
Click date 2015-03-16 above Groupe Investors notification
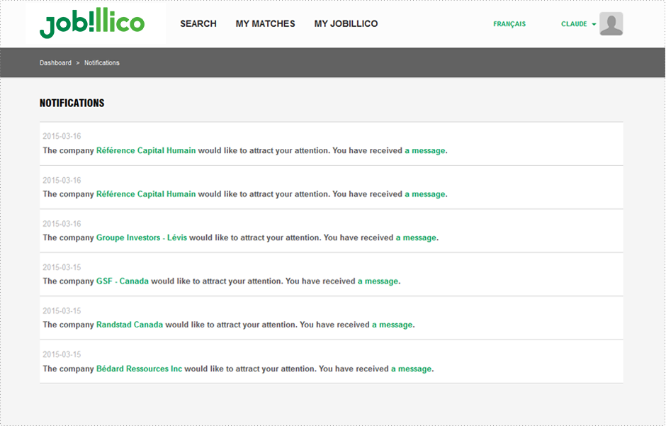click(x=62, y=224)
